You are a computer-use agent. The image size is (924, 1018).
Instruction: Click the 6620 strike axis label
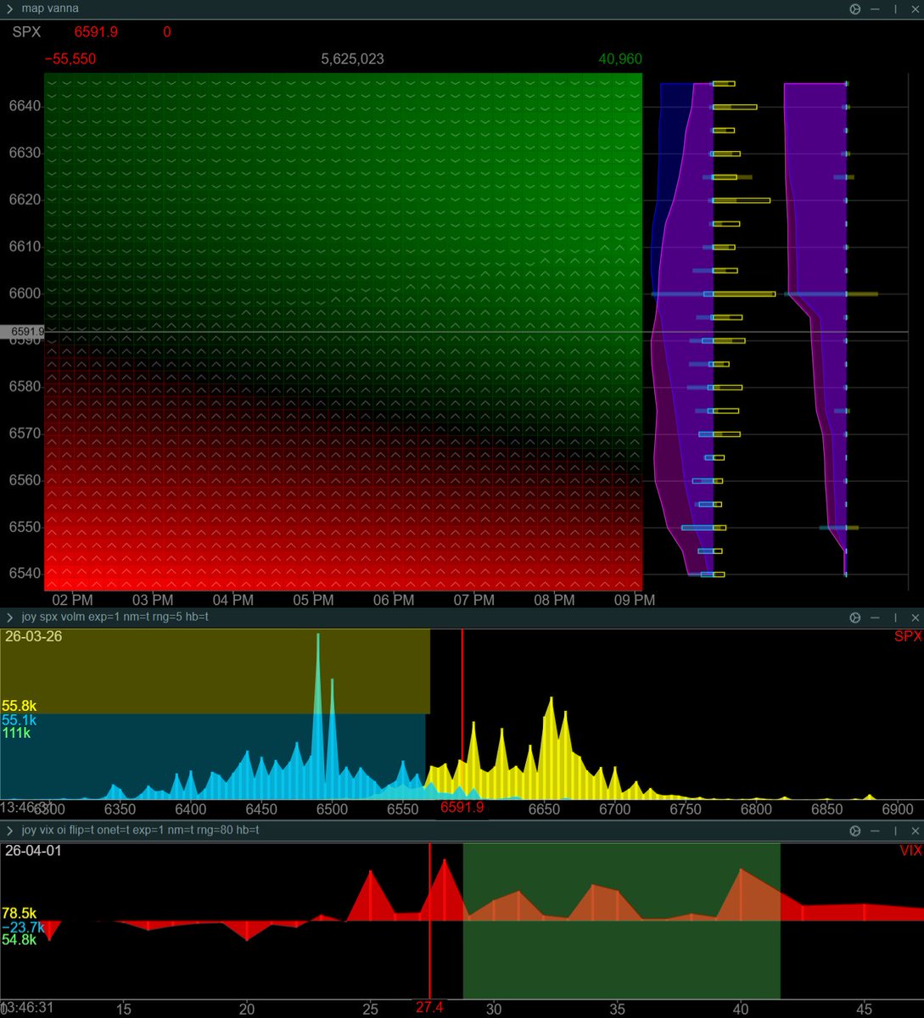tap(25, 199)
